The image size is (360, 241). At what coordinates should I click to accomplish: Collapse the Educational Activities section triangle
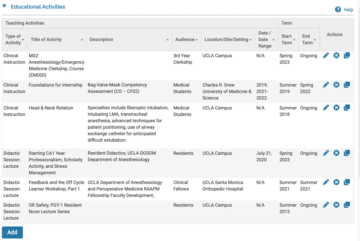(4, 6)
